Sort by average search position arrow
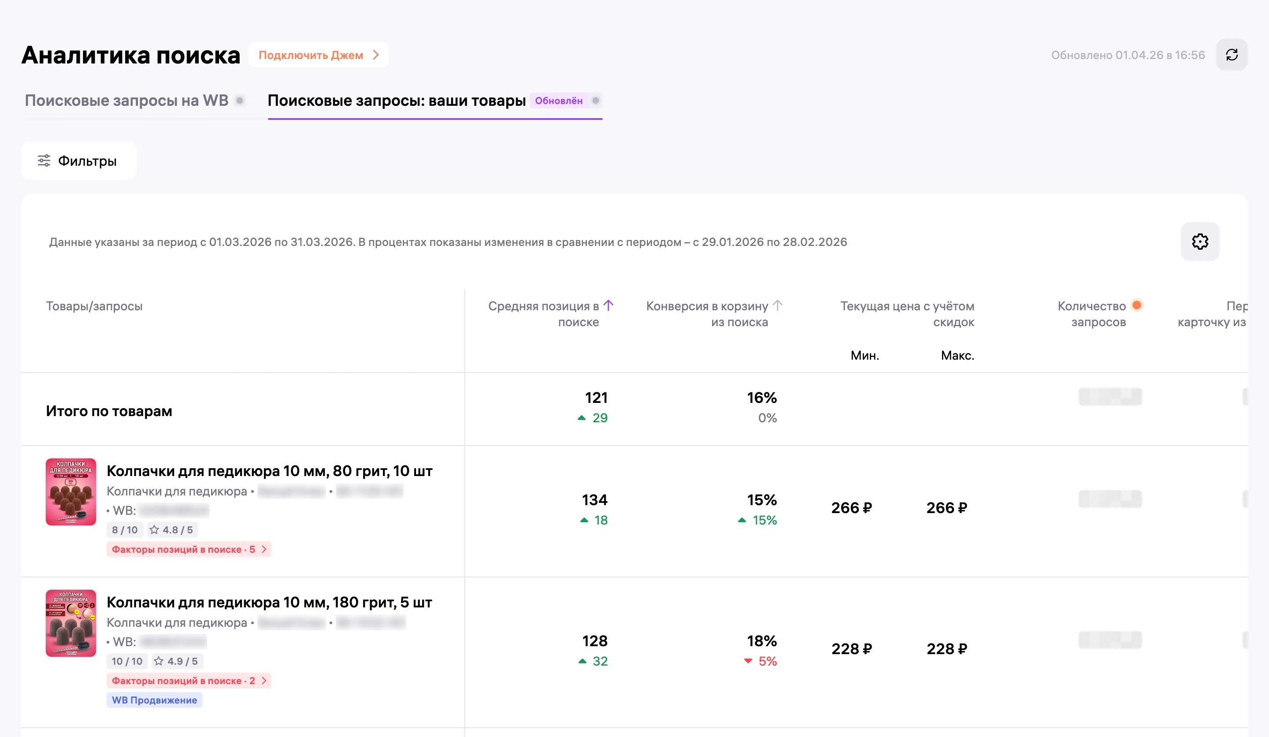 pos(609,306)
